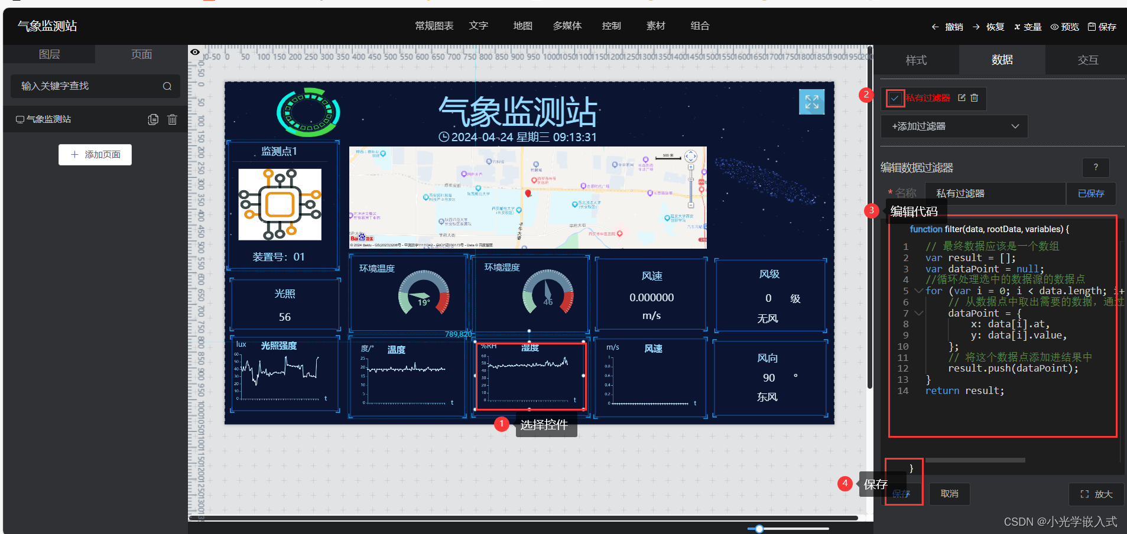Expand the +添加过滤器 dropdown
This screenshot has height=534, width=1127.
[954, 126]
